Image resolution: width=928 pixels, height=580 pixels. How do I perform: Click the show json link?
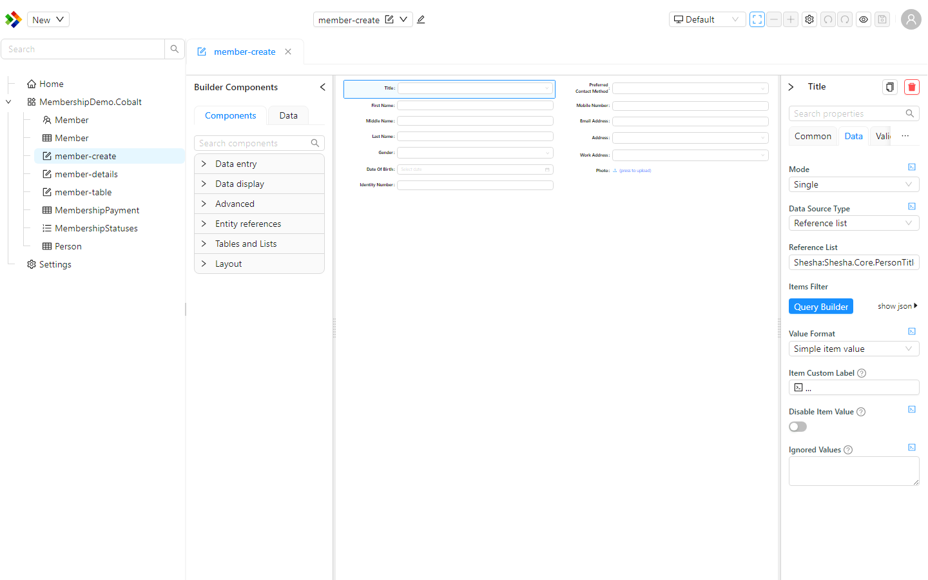(897, 306)
